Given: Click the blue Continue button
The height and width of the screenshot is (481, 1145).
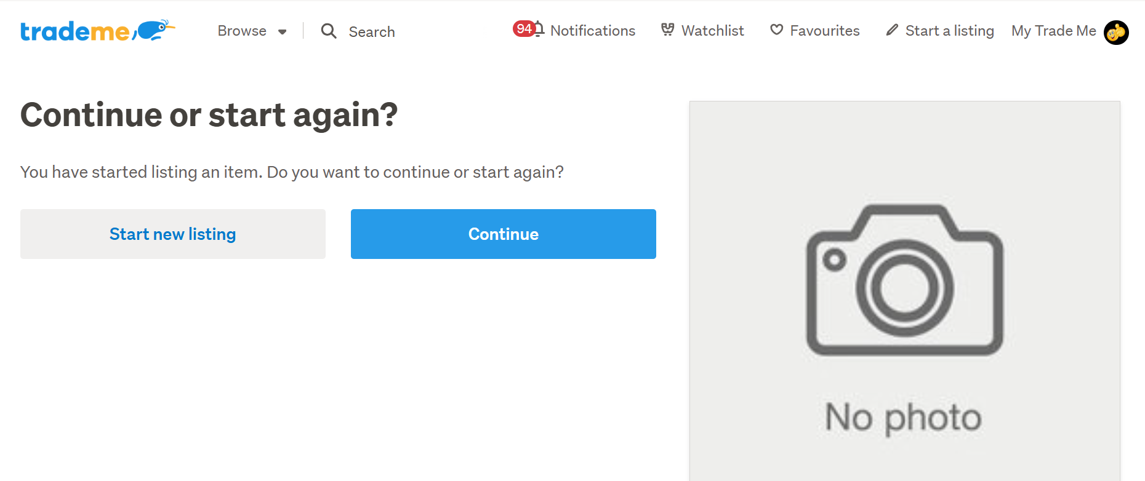Looking at the screenshot, I should pyautogui.click(x=504, y=234).
